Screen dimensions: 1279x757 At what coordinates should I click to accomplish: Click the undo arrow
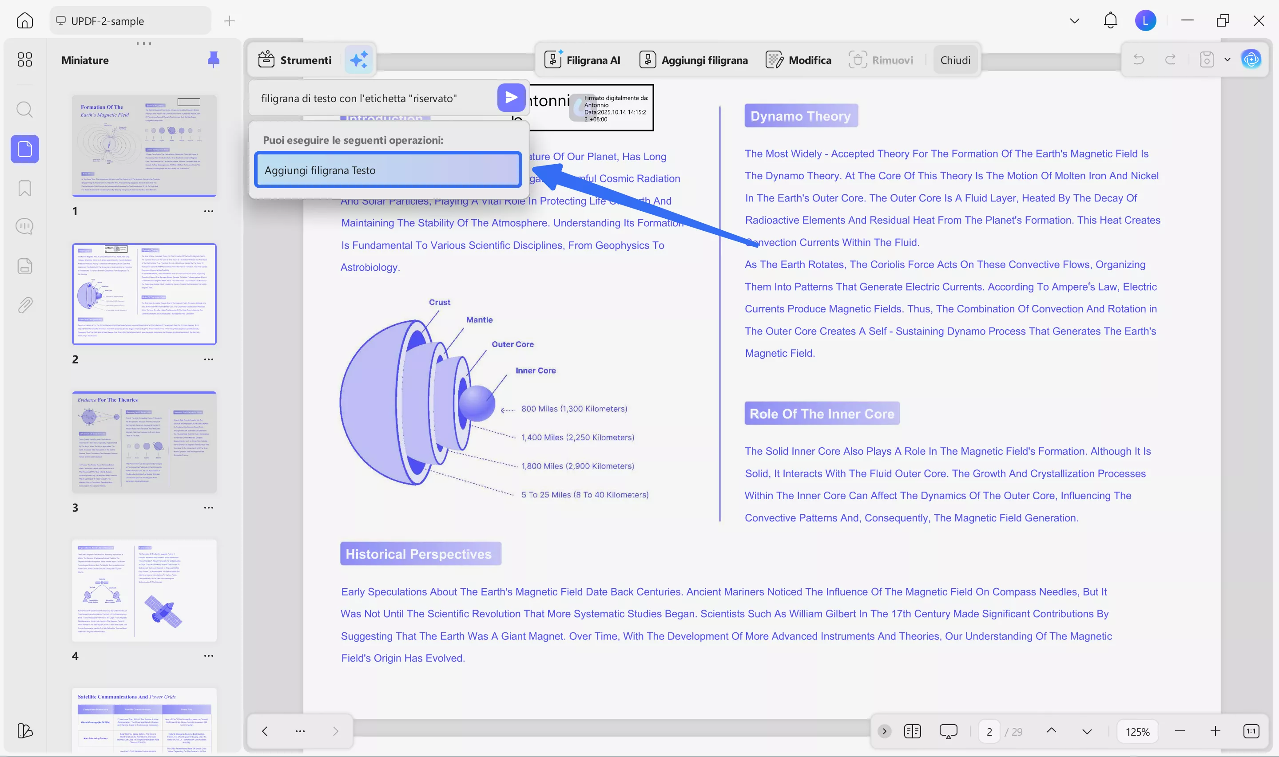(1138, 60)
